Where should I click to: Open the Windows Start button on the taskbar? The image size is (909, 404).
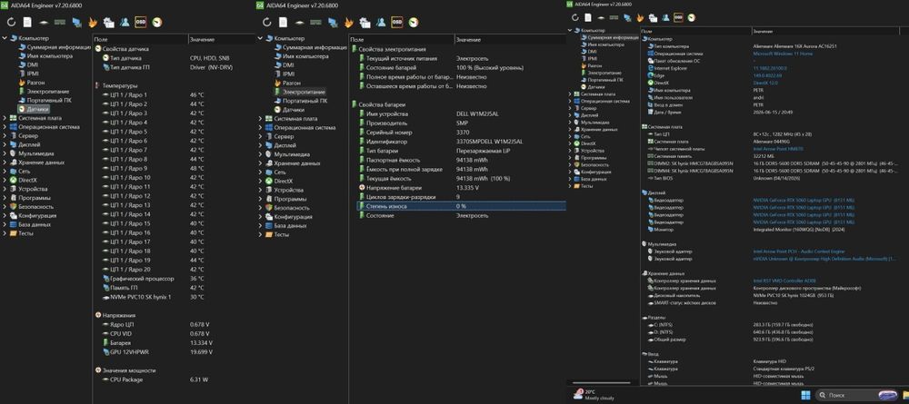click(x=805, y=396)
